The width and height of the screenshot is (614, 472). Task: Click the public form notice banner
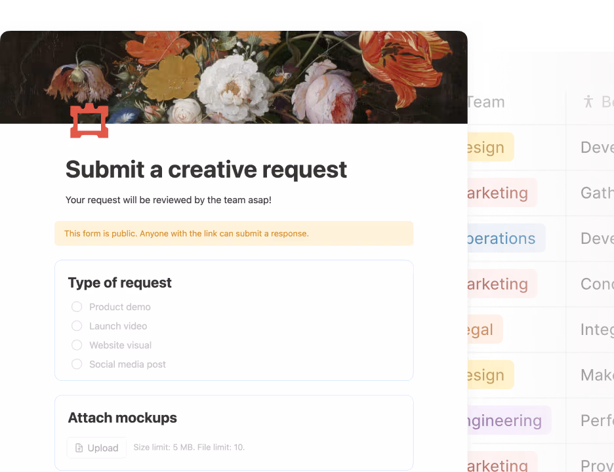[x=234, y=233]
